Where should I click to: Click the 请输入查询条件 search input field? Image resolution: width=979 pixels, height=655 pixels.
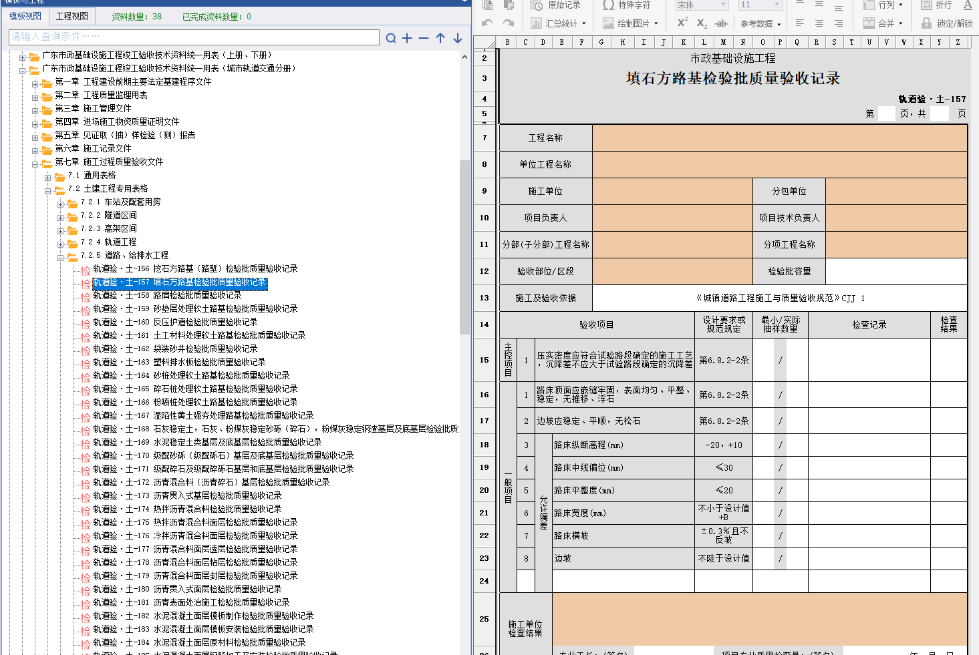coord(194,37)
